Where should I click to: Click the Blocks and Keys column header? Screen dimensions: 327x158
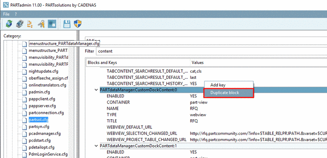138,63
